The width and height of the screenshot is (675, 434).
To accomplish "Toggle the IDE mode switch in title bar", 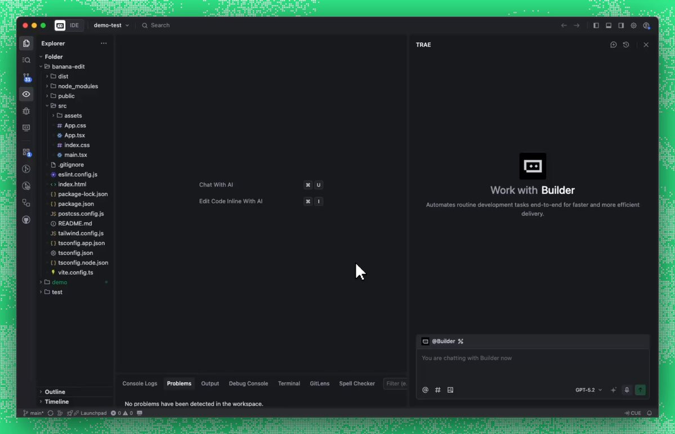I will coord(69,25).
